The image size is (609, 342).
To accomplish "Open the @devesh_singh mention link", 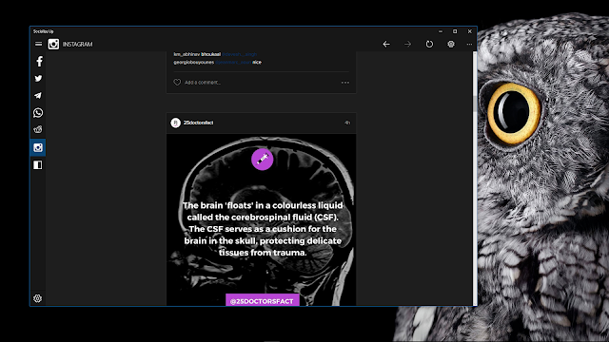I will [239, 54].
